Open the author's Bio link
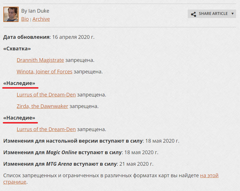 25,19
